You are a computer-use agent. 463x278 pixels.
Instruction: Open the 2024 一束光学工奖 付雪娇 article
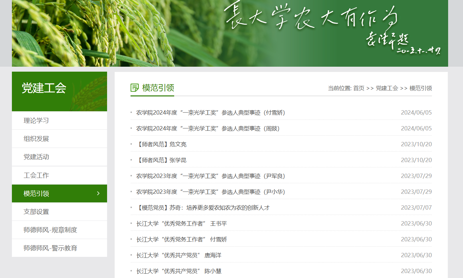[x=211, y=113]
